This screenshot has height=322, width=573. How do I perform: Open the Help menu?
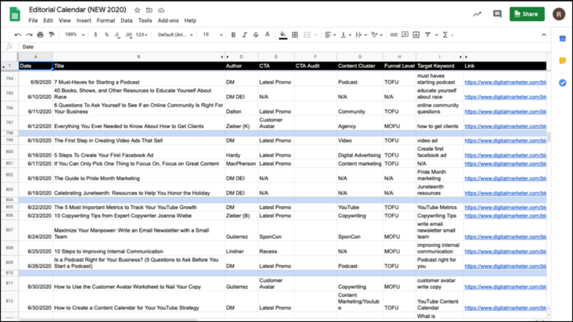190,21
